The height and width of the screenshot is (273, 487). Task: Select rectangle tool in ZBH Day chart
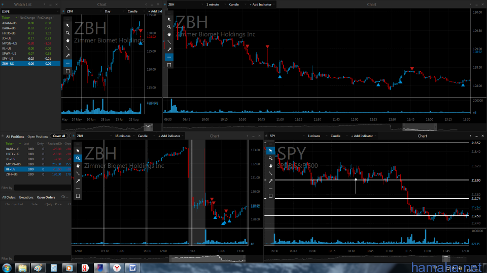coord(67,71)
